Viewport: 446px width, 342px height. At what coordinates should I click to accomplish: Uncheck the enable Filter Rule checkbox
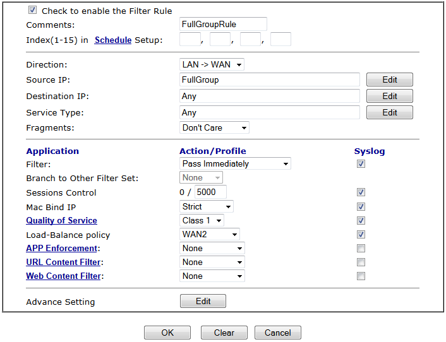click(32, 11)
